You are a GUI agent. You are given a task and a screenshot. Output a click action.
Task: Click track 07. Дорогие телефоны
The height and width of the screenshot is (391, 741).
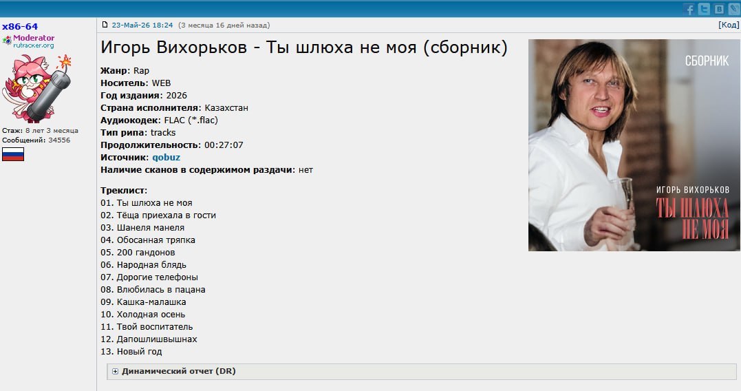pyautogui.click(x=149, y=277)
